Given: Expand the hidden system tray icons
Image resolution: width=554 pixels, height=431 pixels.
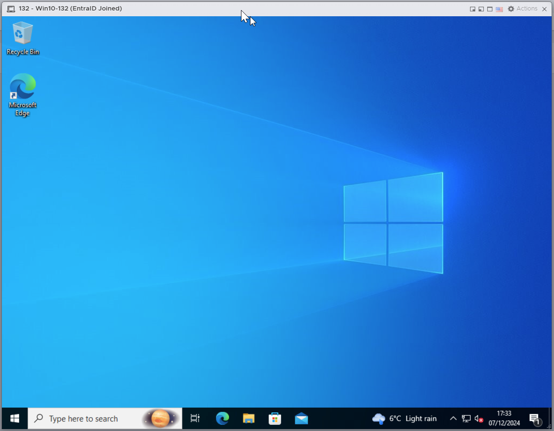Looking at the screenshot, I should pos(453,419).
